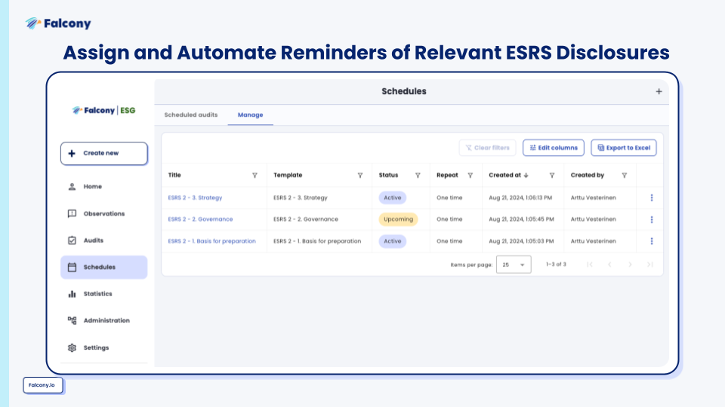Click Aug 21, 2024, 1:05:03 PM cell
This screenshot has width=725, height=407.
click(x=521, y=241)
